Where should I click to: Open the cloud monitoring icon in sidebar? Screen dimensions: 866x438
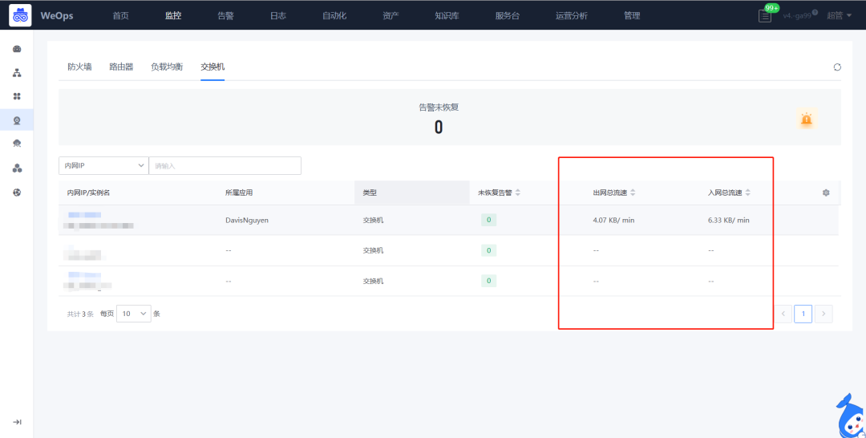17,144
